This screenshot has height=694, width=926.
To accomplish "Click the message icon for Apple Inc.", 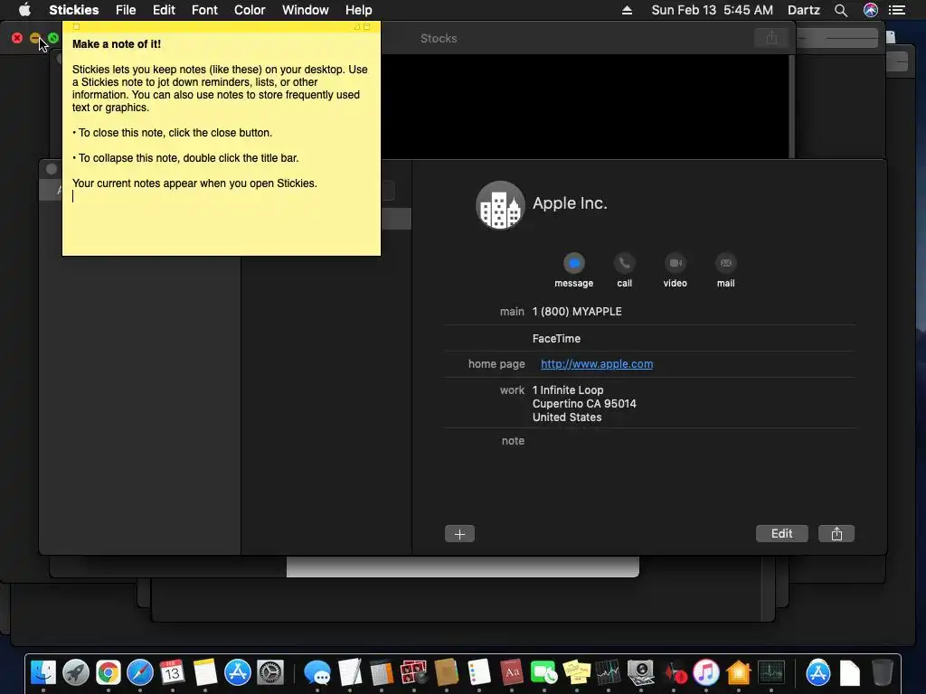I will click(573, 263).
